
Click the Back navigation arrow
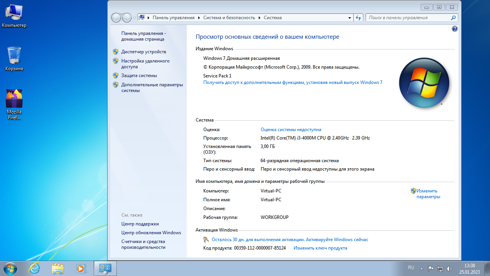[116, 18]
